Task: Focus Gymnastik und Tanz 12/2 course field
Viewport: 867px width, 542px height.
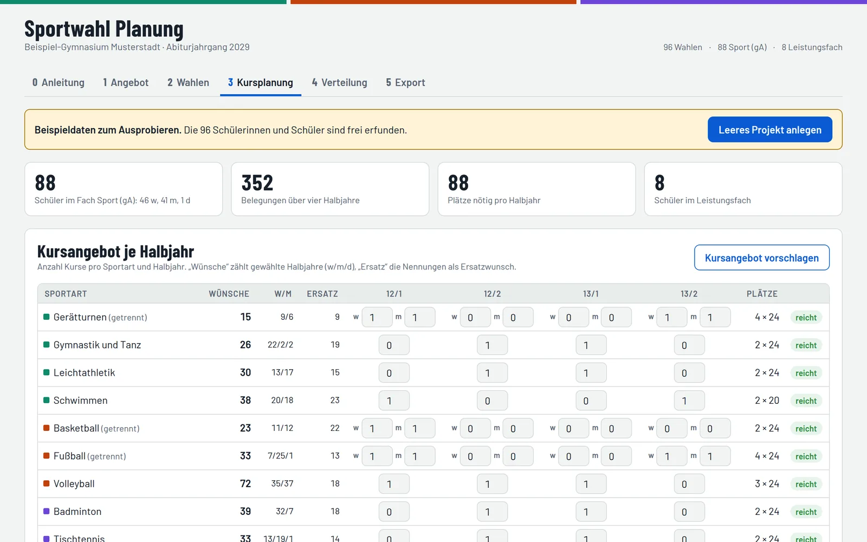Action: click(x=493, y=345)
